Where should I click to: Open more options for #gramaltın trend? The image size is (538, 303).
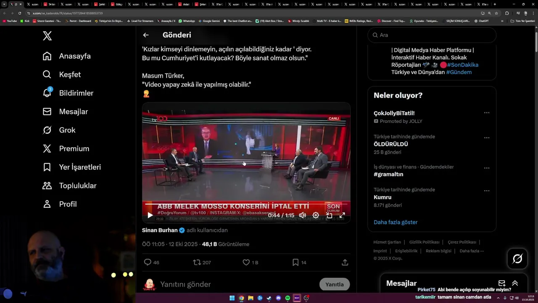(487, 168)
